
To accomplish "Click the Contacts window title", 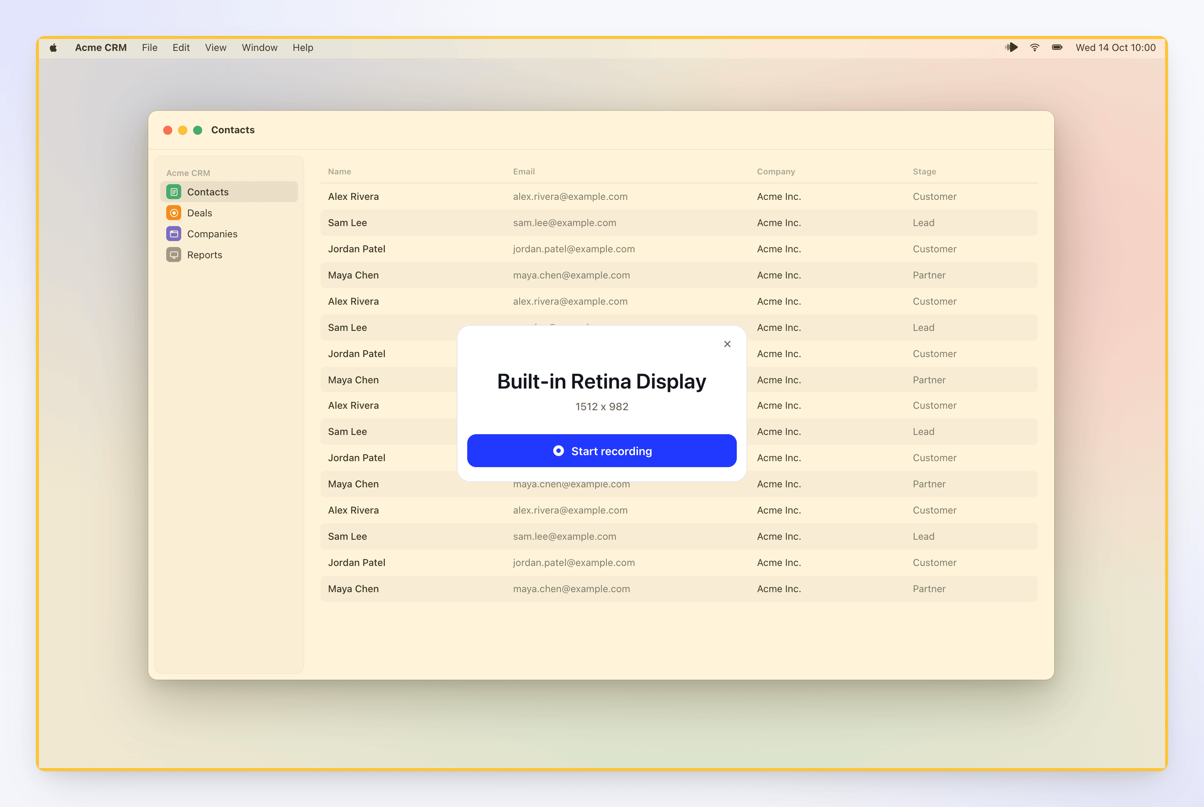I will (x=232, y=130).
